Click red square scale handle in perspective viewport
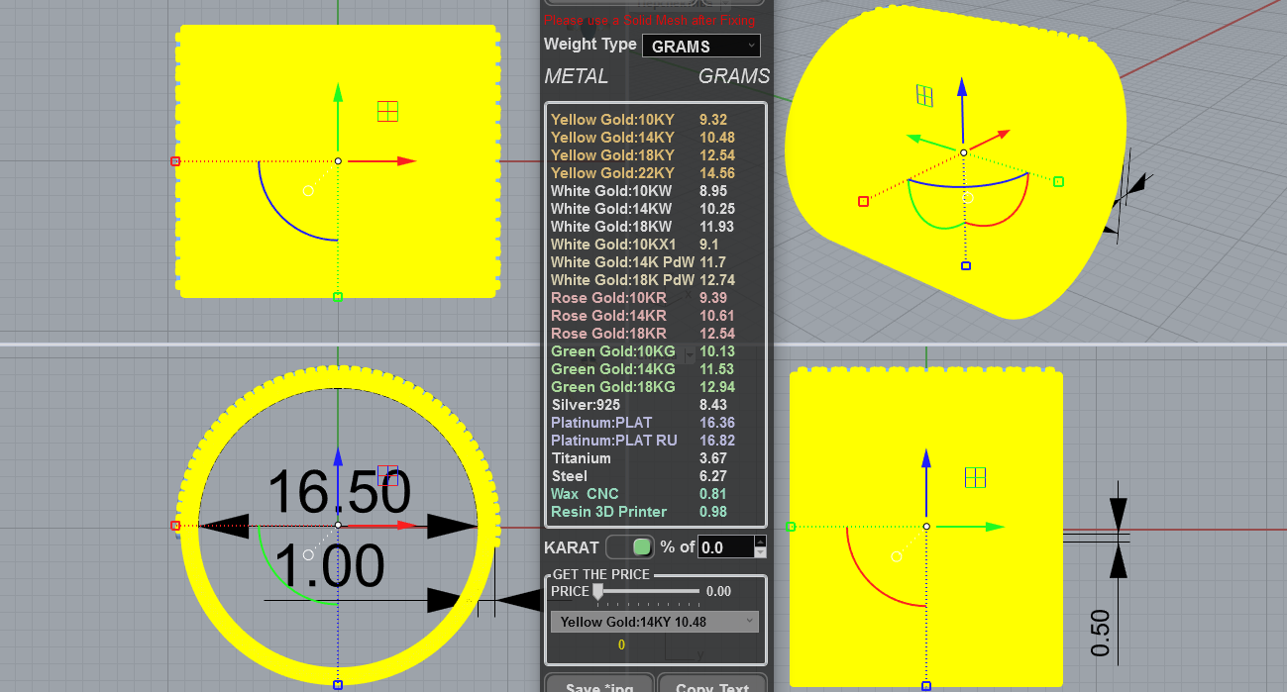The image size is (1287, 692). [x=863, y=201]
